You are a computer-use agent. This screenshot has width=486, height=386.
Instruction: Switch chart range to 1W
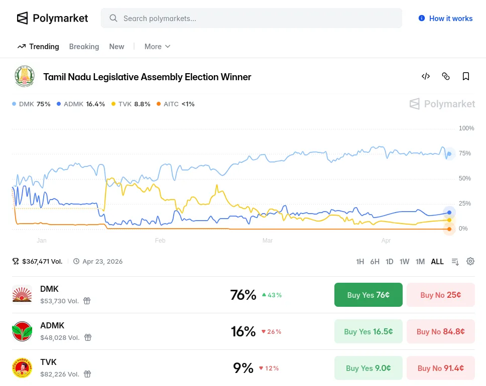click(404, 262)
